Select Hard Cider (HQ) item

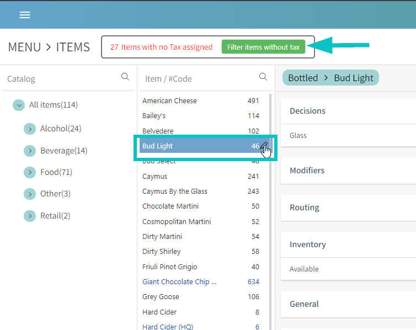point(167,327)
